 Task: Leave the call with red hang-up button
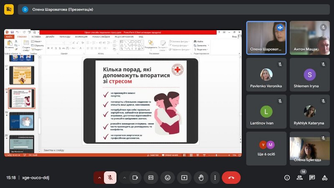click(x=231, y=178)
